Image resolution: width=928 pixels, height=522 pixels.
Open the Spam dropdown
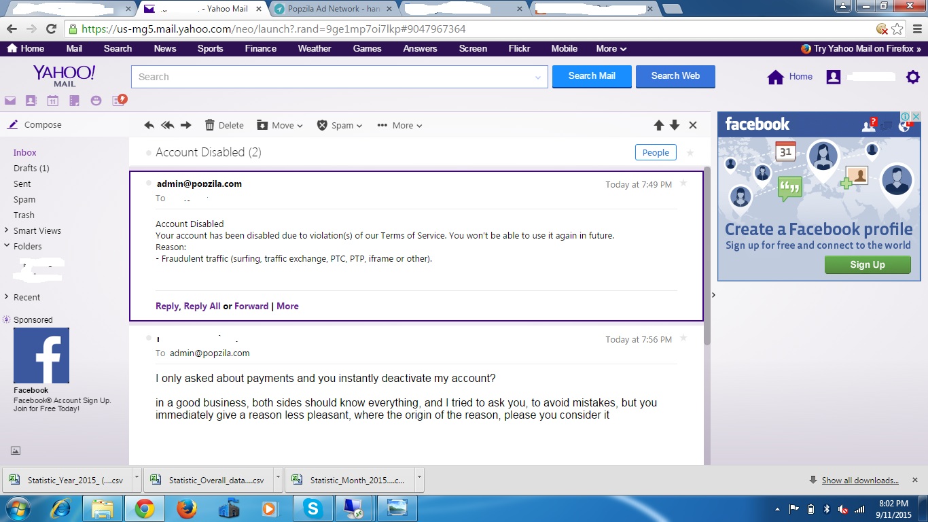point(340,125)
